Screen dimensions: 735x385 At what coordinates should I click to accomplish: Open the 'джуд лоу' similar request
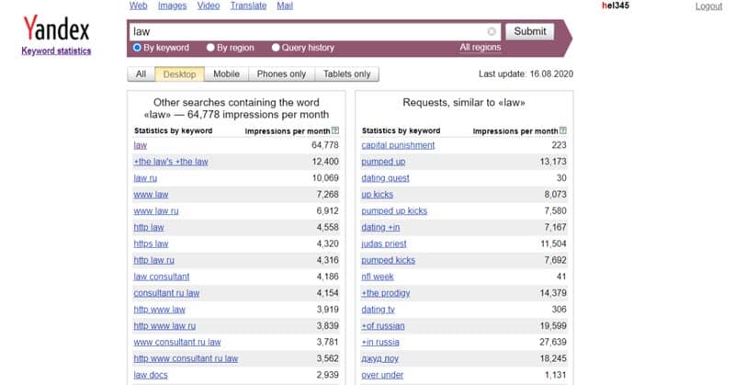[379, 358]
